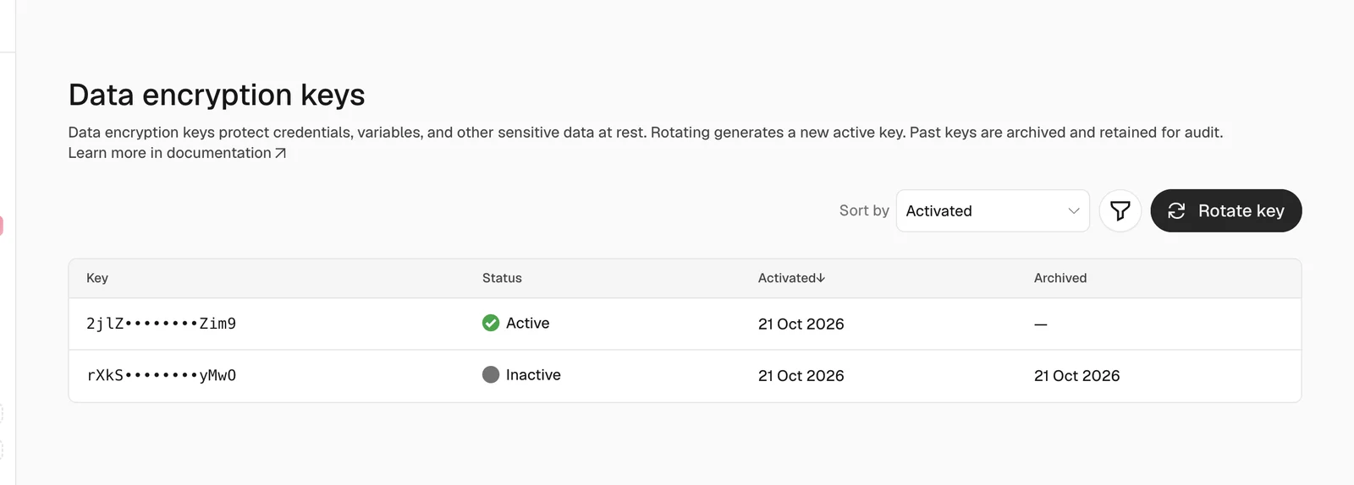Click the Data encryption keys heading
Image resolution: width=1354 pixels, height=485 pixels.
(217, 95)
